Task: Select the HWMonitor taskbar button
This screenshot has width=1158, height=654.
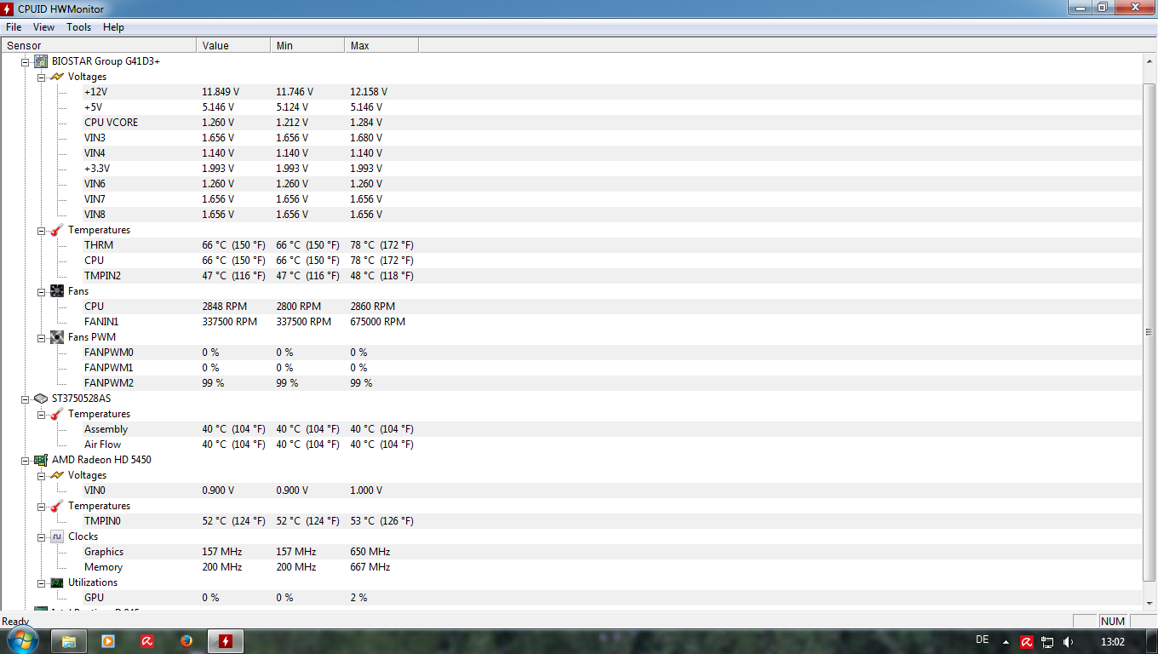Action: click(x=226, y=641)
